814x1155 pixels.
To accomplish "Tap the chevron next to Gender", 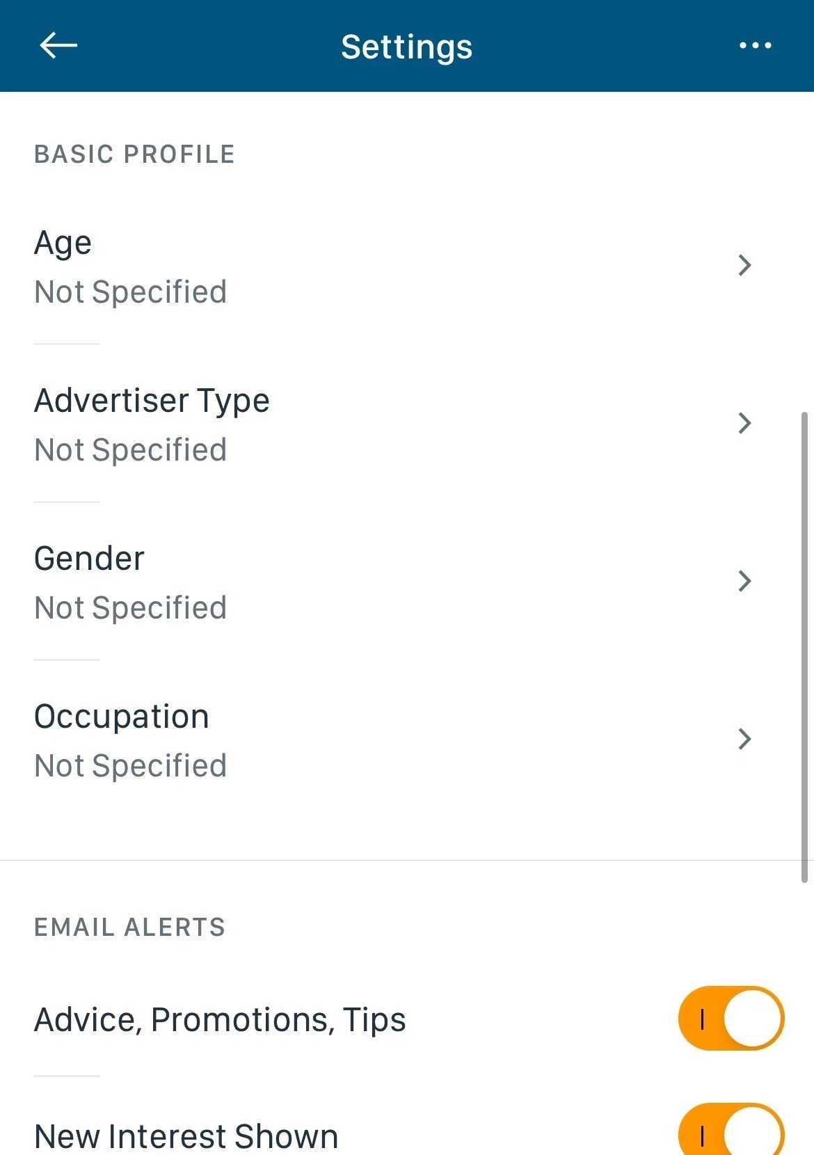I will pos(744,581).
